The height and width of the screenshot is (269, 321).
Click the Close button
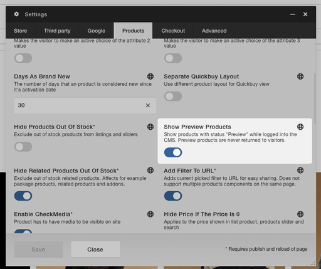(95, 250)
